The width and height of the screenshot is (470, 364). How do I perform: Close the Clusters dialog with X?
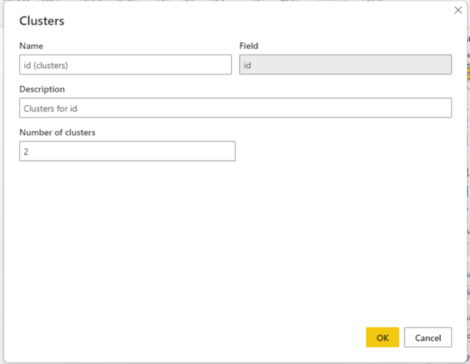(457, 10)
